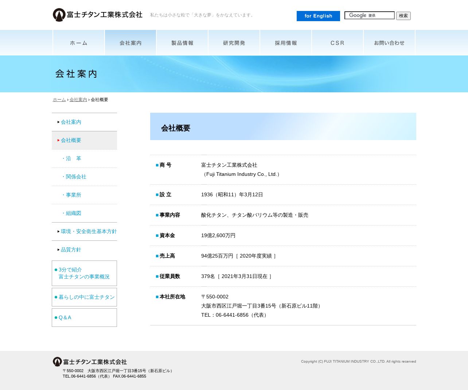468x390 pixels.
Task: Click the founding date 1936（昭和11）年3月12日
Action: pyautogui.click(x=232, y=194)
